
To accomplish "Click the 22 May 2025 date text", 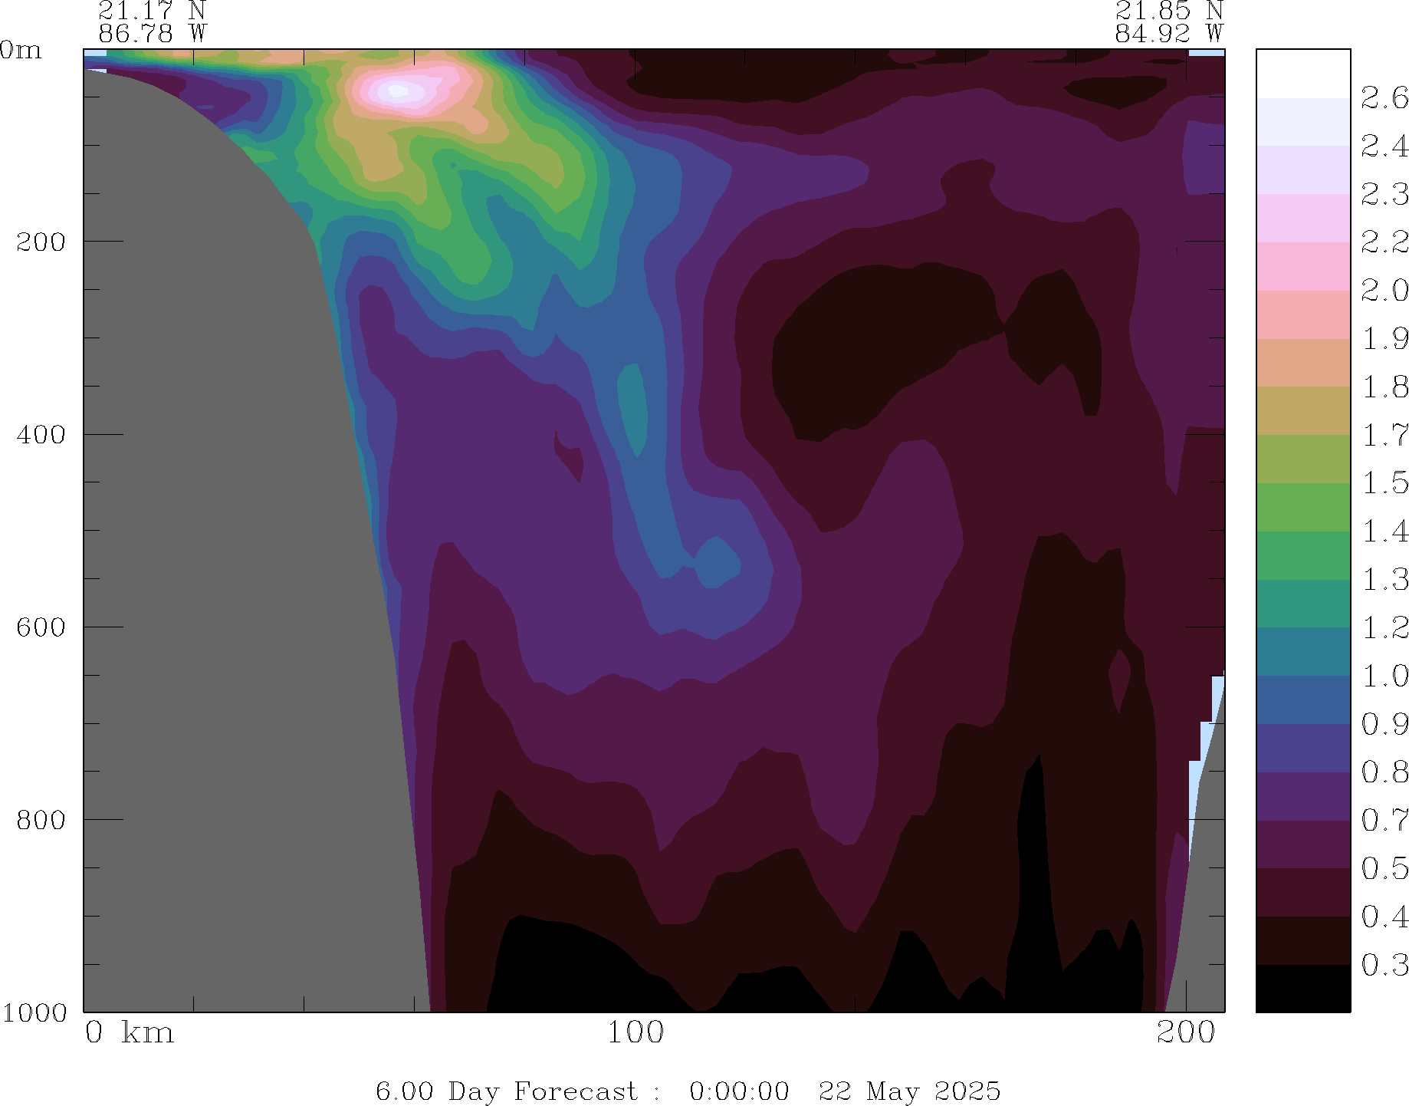I will (x=909, y=1091).
